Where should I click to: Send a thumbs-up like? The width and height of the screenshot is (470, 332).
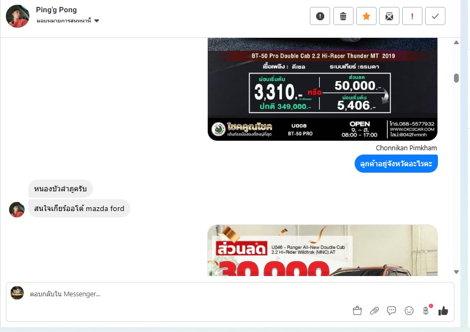click(443, 311)
